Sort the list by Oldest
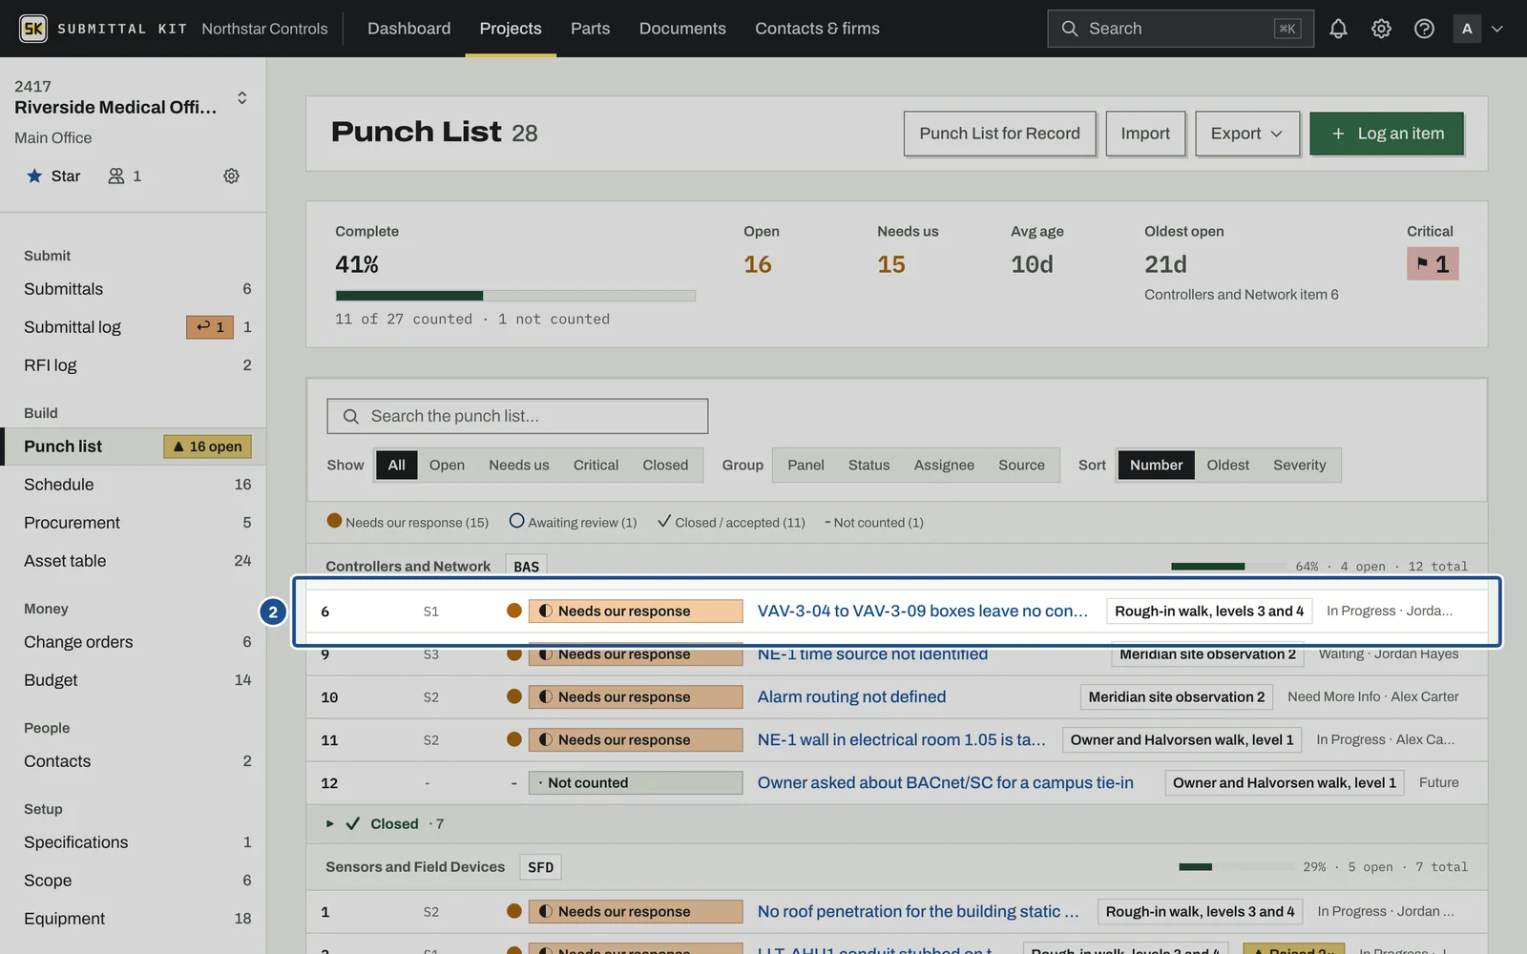Screen dimensions: 1527x954 [1227, 466]
